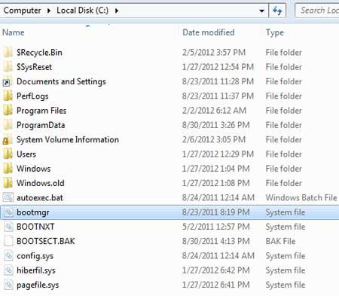Click the $SysReset folder icon

[x=8, y=67]
